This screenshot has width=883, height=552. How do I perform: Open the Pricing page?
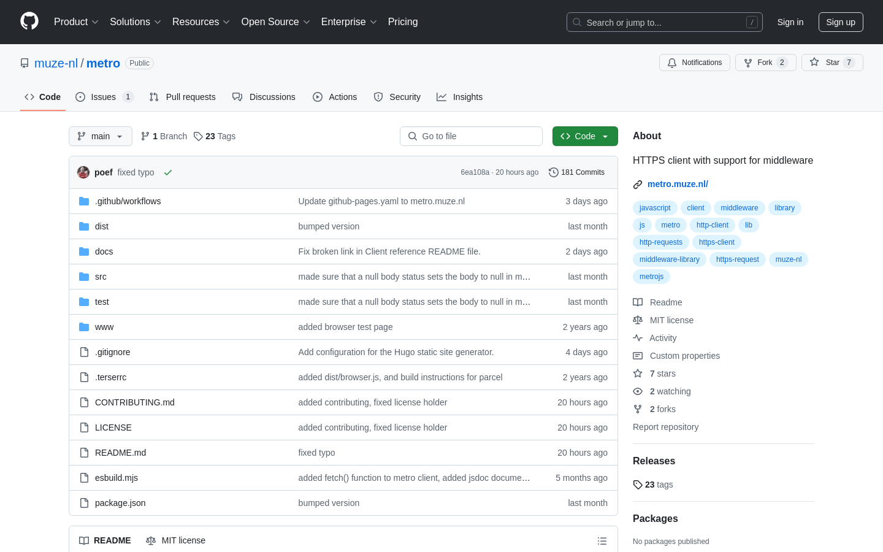(403, 22)
